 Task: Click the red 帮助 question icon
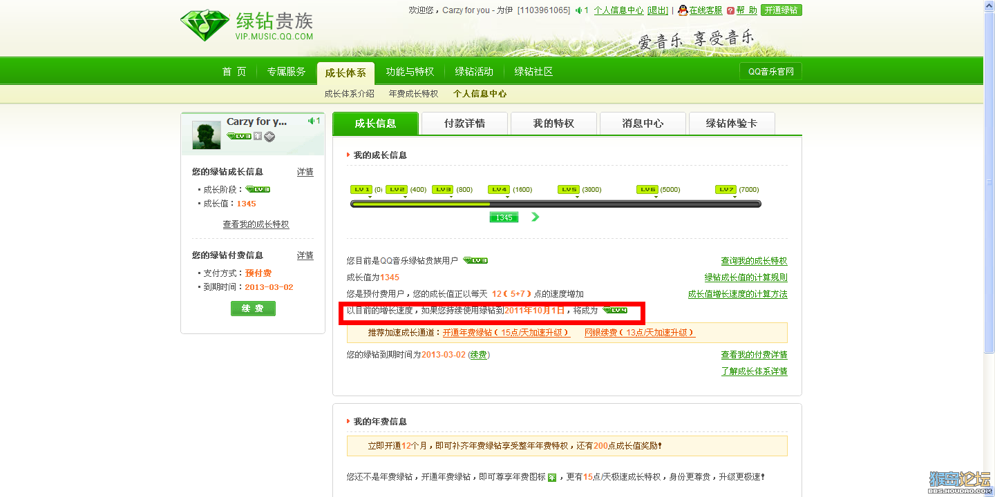[x=730, y=10]
